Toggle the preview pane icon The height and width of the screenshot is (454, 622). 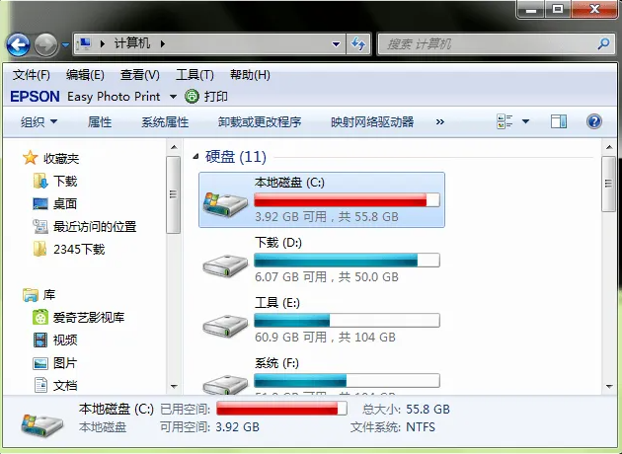coord(559,121)
